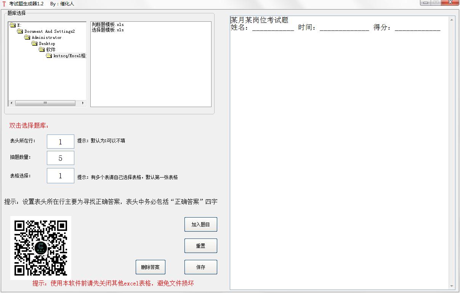Click the 得分 blank line in preview
Viewport: 460px width, 293px height.
point(418,28)
